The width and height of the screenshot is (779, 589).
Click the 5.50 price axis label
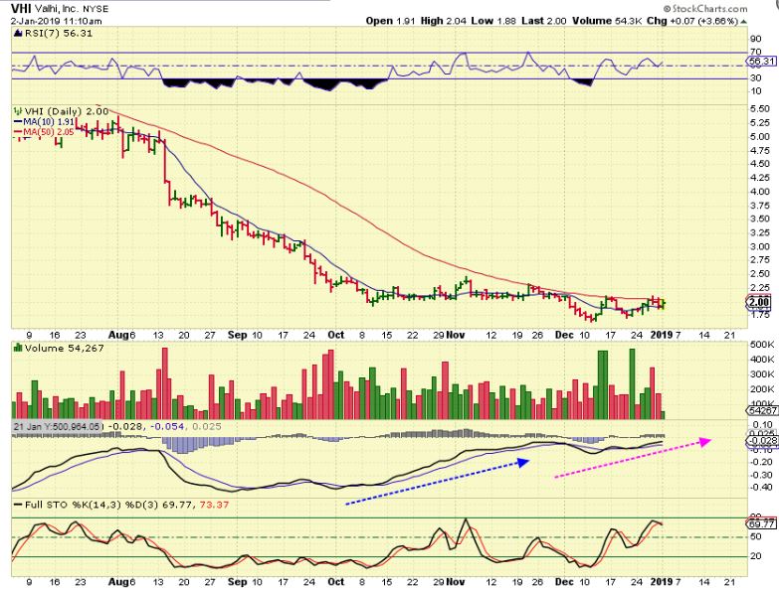(761, 108)
